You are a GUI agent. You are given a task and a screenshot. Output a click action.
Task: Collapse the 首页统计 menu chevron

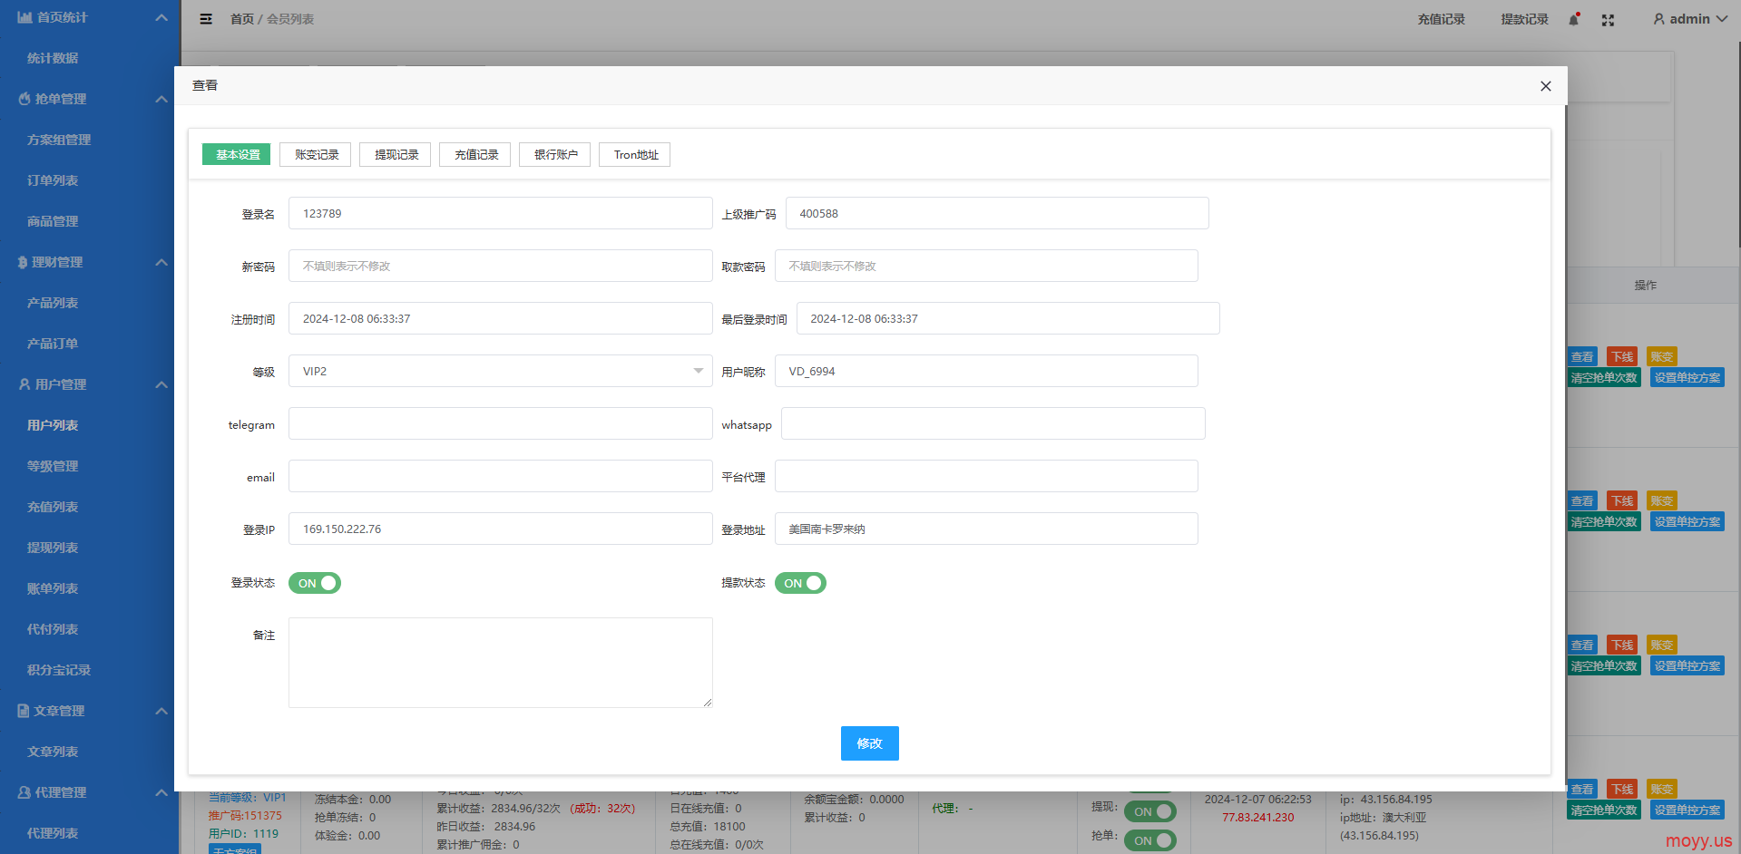tap(161, 17)
